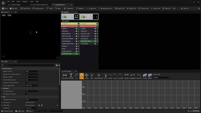Click the Fit button in Curve Editor
The width and height of the screenshot is (201, 113).
click(x=76, y=76)
